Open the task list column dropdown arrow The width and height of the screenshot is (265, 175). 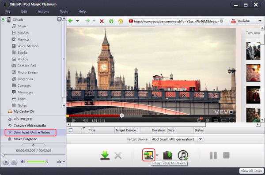pyautogui.click(x=83, y=128)
